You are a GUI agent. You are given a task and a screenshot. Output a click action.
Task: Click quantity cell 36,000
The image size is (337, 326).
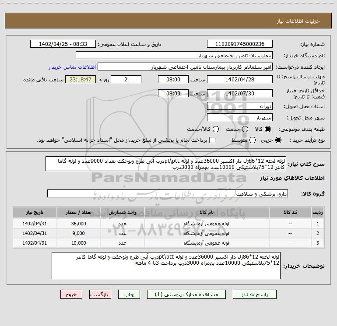(x=78, y=224)
